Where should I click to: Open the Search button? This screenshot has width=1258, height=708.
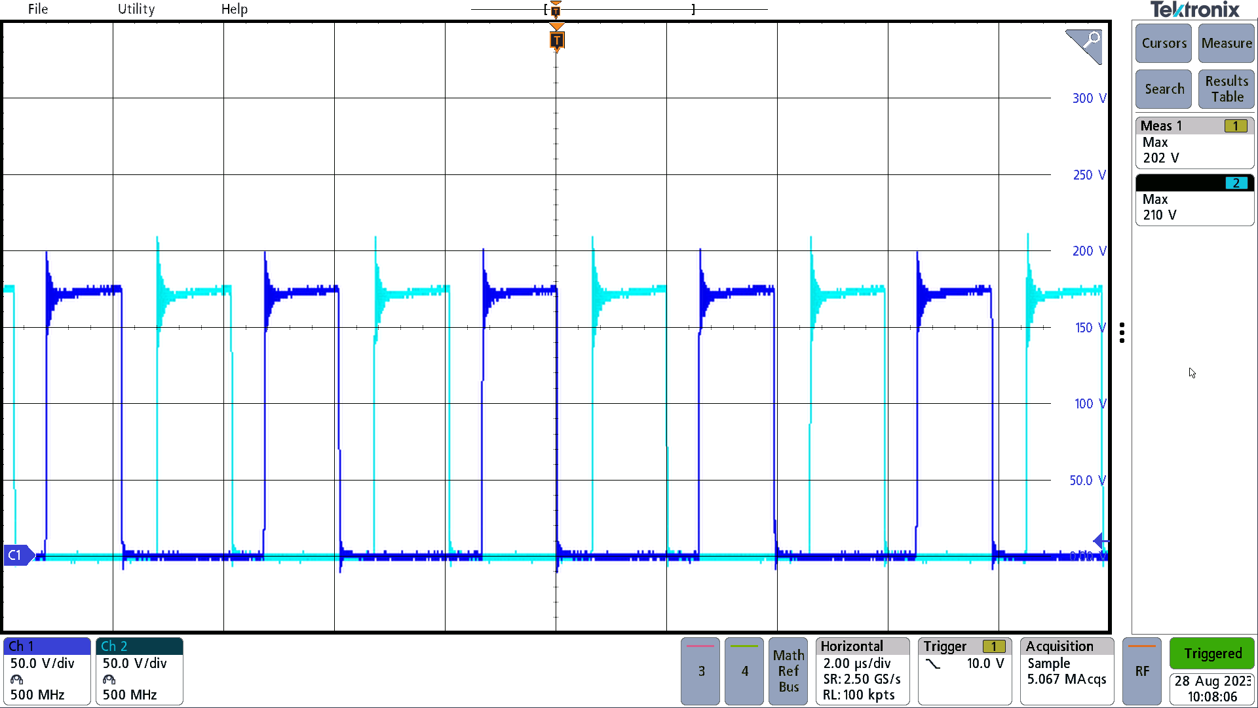1164,89
